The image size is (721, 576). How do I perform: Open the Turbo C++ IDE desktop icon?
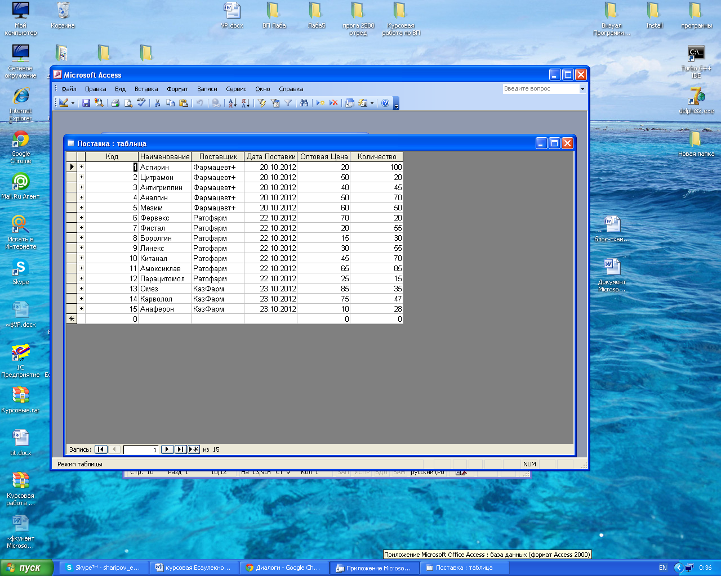(x=696, y=62)
